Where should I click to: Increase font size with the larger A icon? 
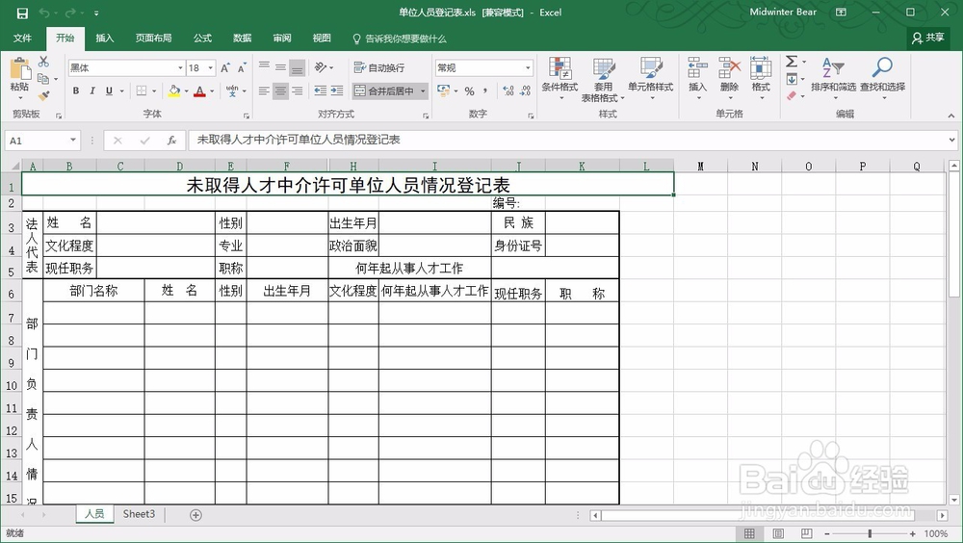pos(224,68)
